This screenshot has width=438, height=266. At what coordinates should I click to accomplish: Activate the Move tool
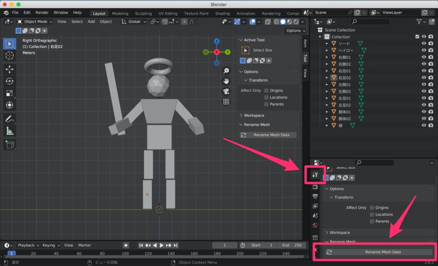pos(9,69)
